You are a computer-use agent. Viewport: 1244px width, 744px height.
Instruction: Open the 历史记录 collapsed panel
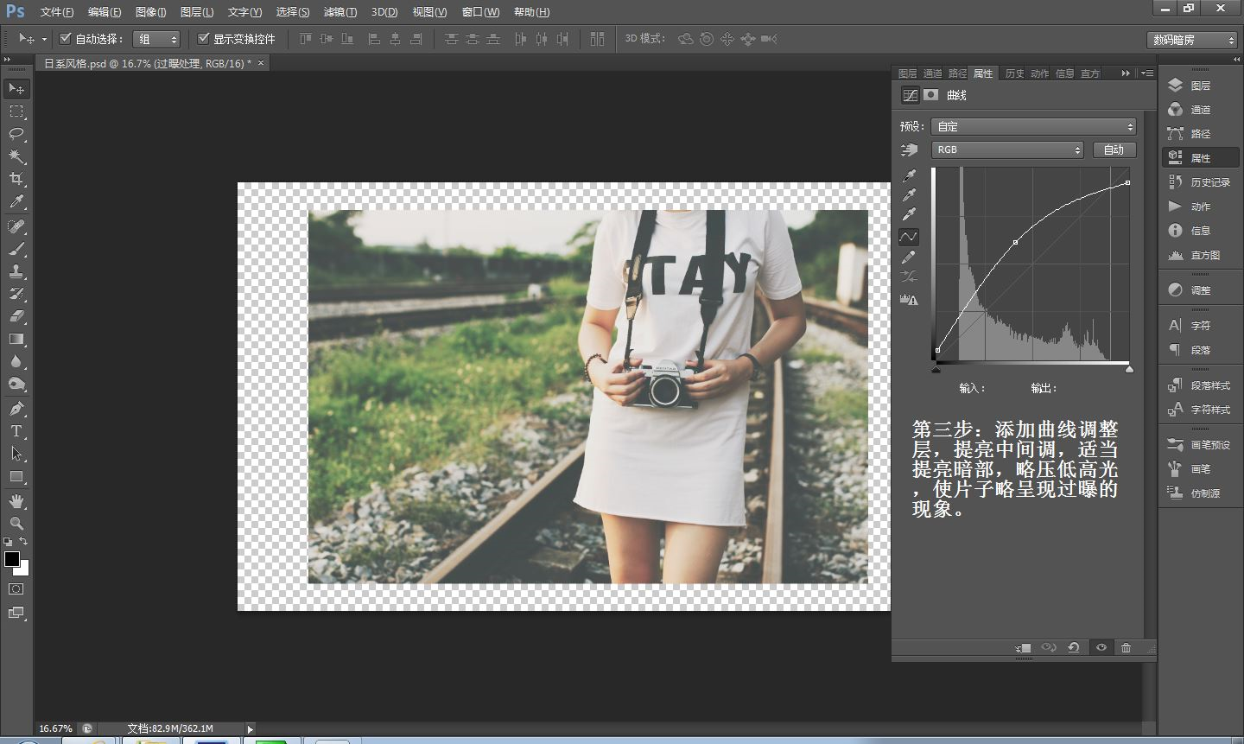click(1199, 182)
